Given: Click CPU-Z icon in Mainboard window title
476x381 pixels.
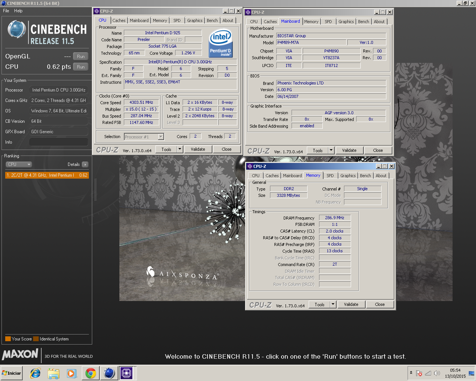Looking at the screenshot, I should 248,12.
